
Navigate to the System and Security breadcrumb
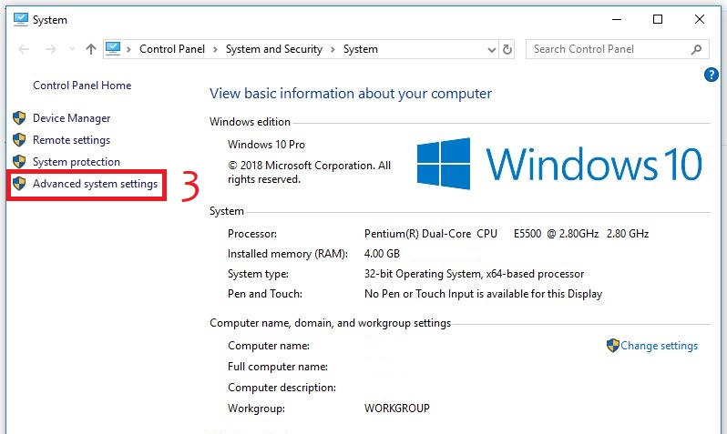coord(274,49)
